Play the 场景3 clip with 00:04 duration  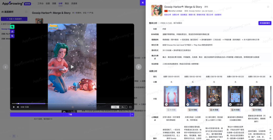point(209,104)
